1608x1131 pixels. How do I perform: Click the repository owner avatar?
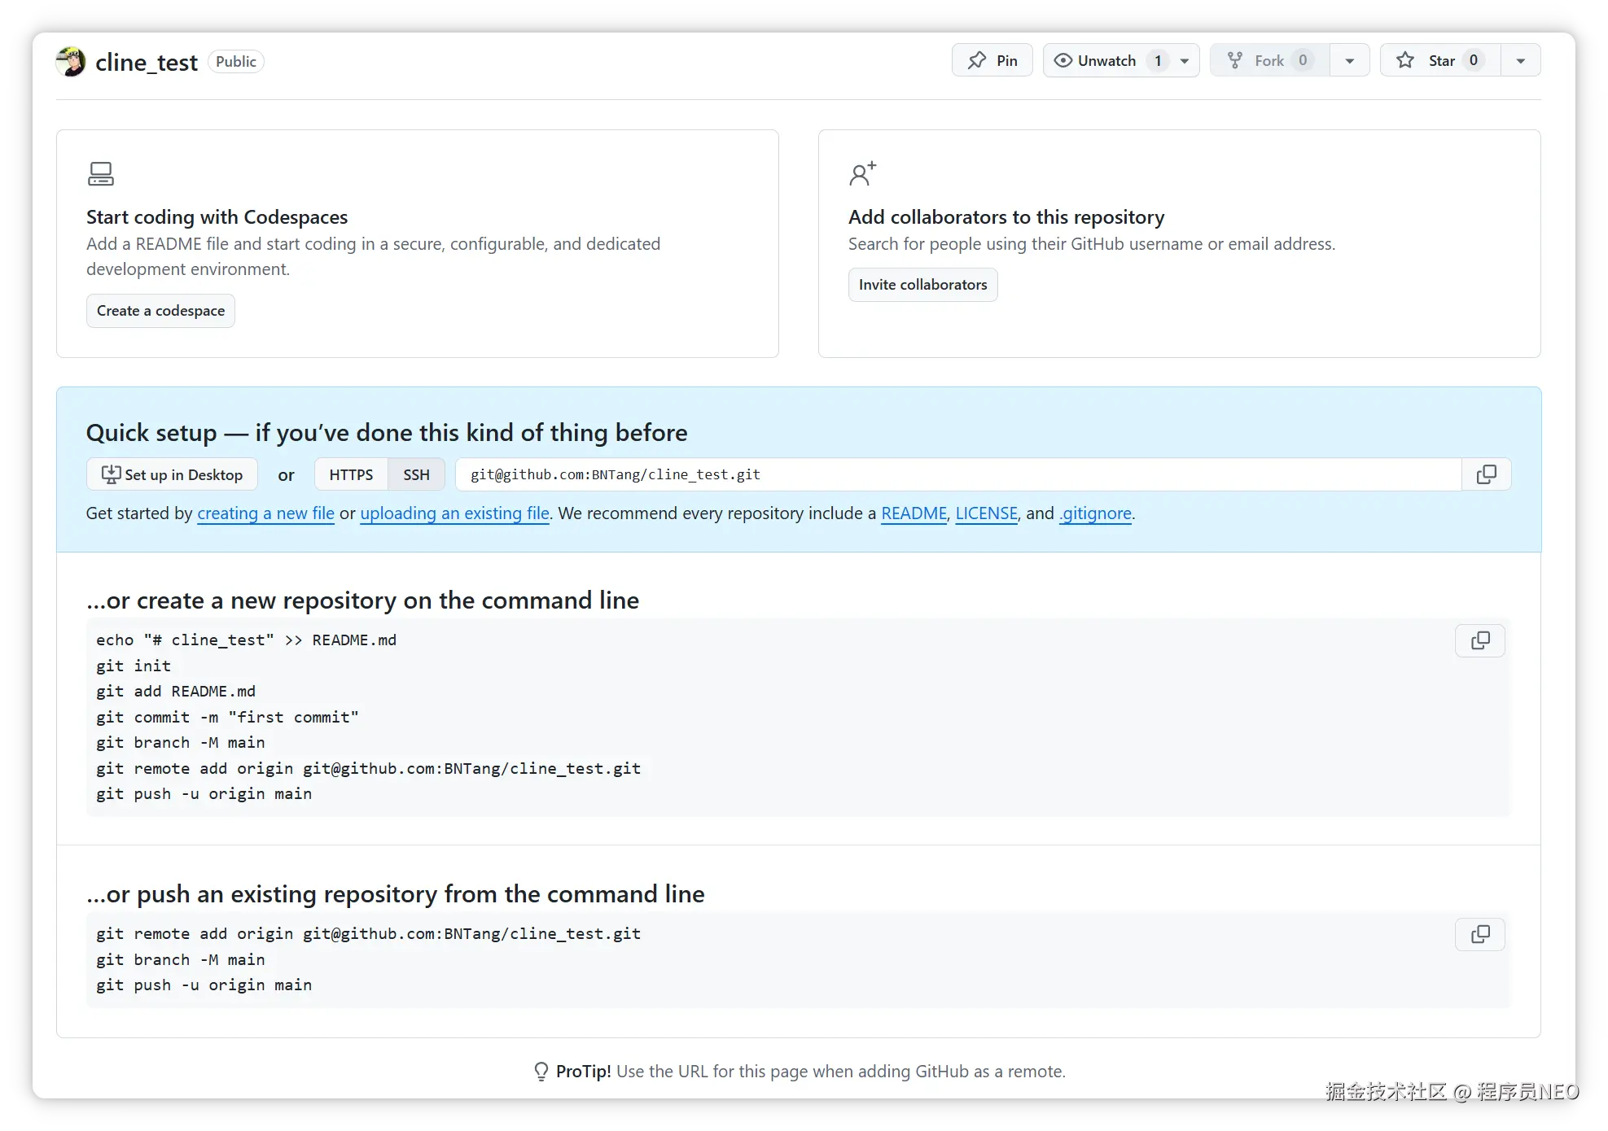[x=71, y=62]
